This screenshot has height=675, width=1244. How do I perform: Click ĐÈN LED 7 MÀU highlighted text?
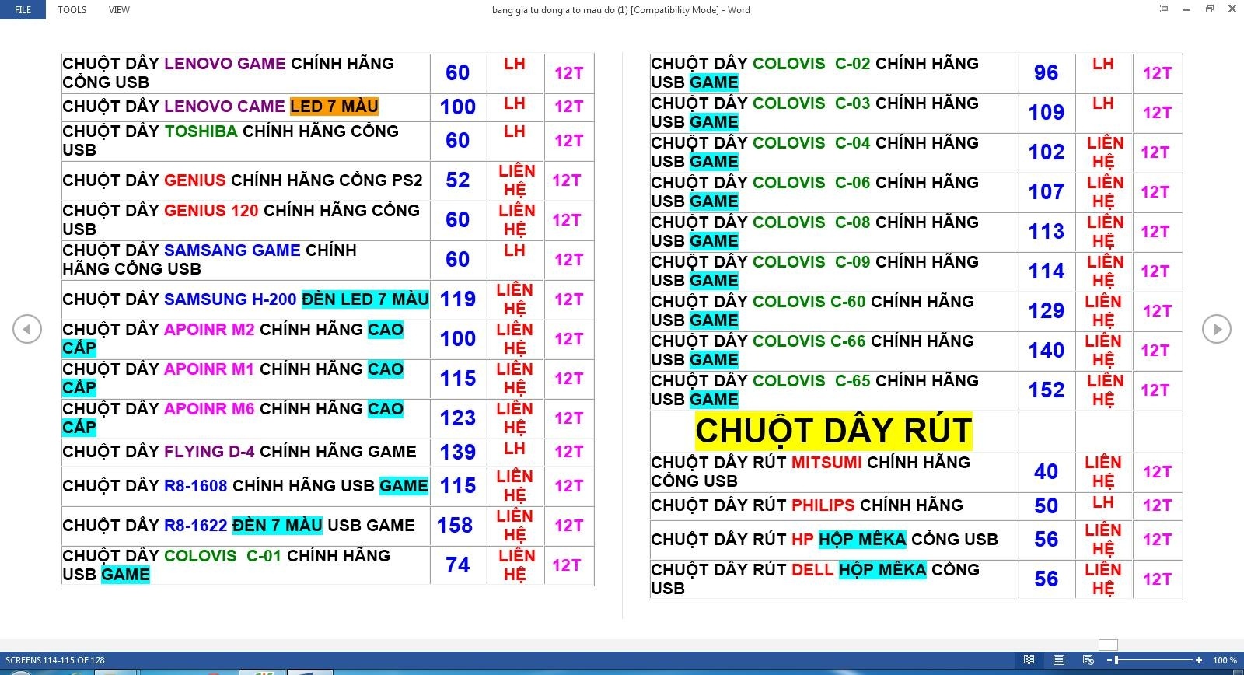pos(365,299)
